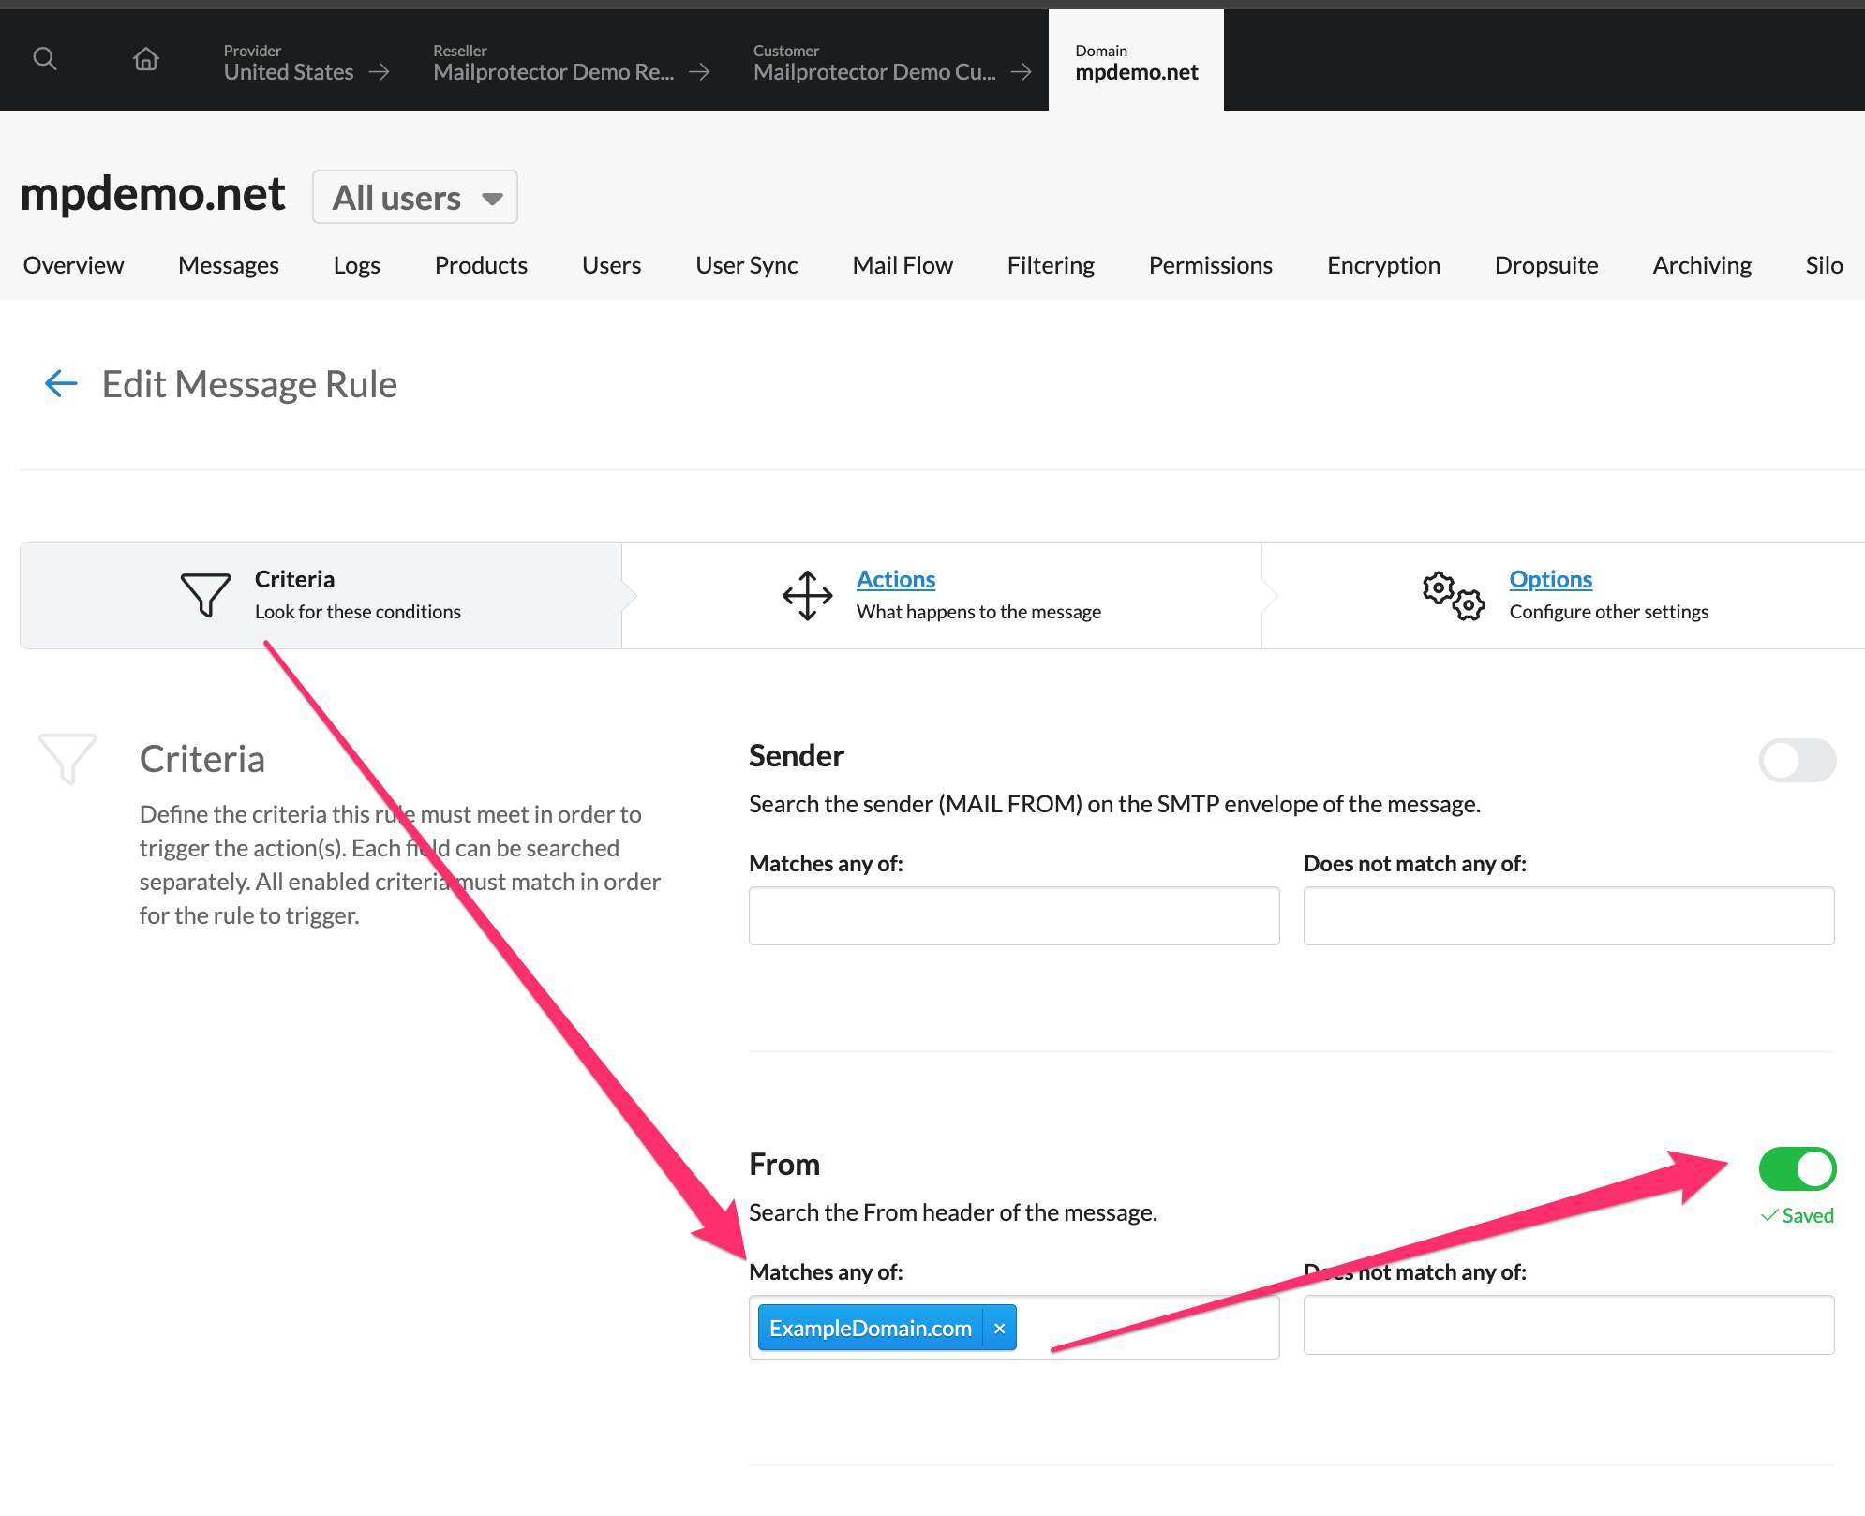The image size is (1865, 1516).
Task: Open the Actions step link
Action: coord(895,578)
